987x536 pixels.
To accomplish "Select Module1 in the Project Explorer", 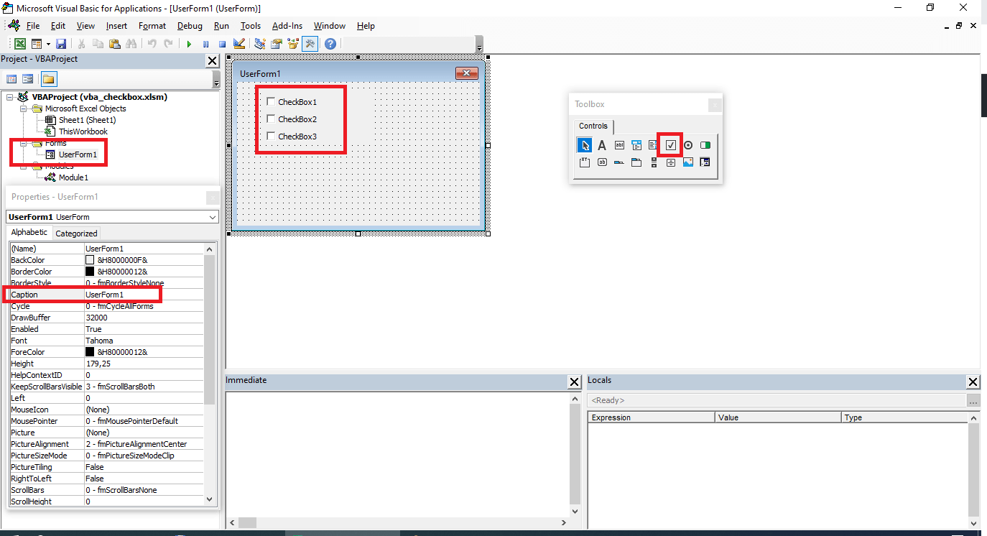I will [75, 177].
